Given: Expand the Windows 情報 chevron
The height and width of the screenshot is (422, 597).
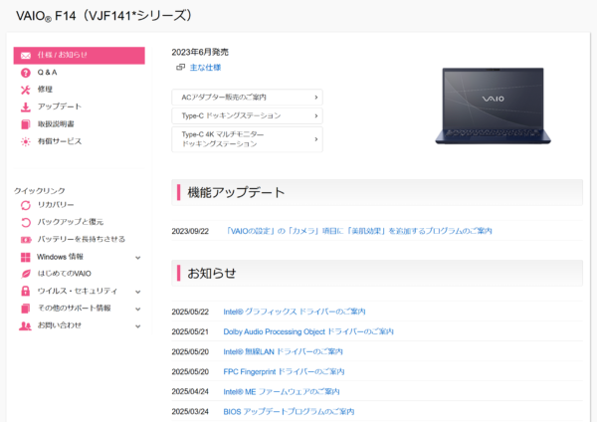Looking at the screenshot, I should 138,258.
